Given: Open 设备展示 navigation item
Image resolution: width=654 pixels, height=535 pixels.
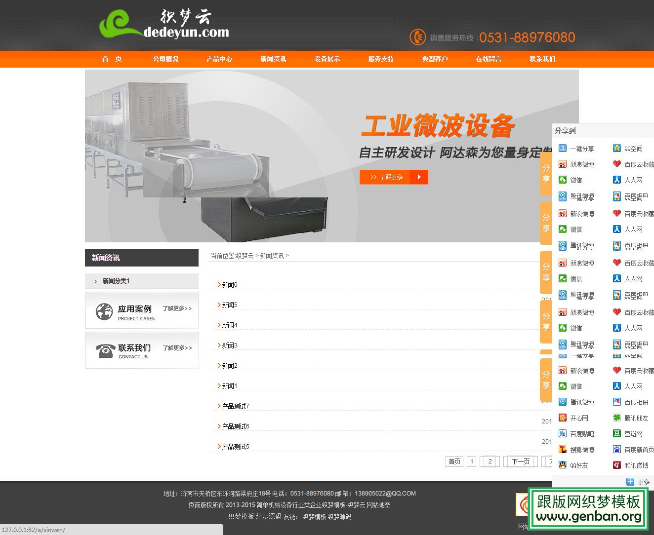Looking at the screenshot, I should [x=327, y=59].
